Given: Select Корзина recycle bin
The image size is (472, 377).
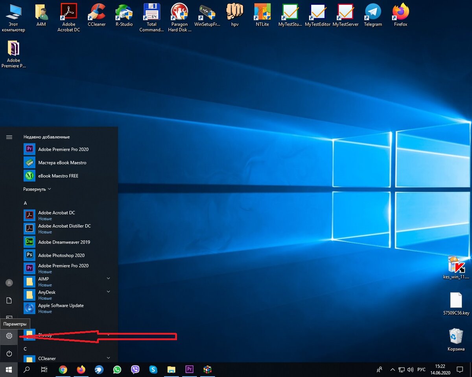Looking at the screenshot, I should click(456, 340).
